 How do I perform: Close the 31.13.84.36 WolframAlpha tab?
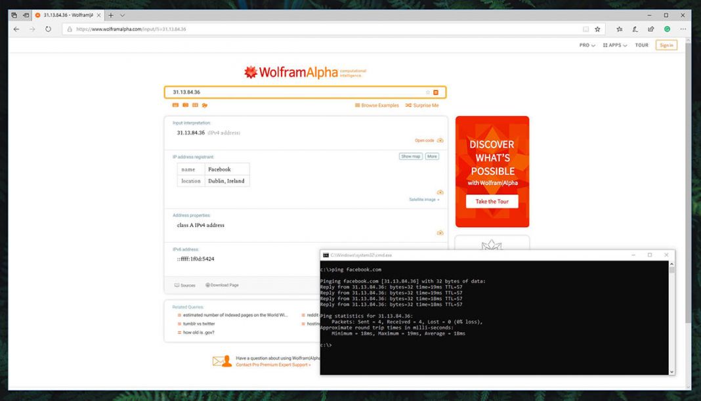click(99, 15)
